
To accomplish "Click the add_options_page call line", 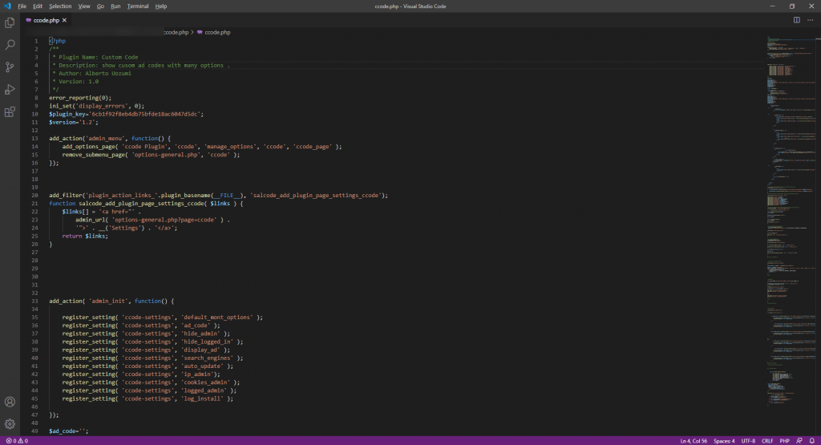I will pos(201,147).
